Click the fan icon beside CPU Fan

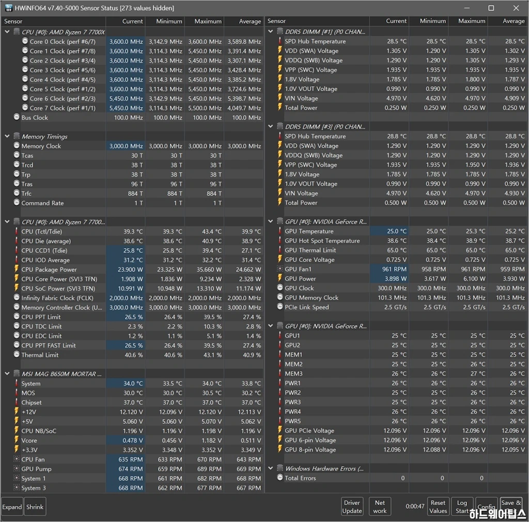(16, 459)
